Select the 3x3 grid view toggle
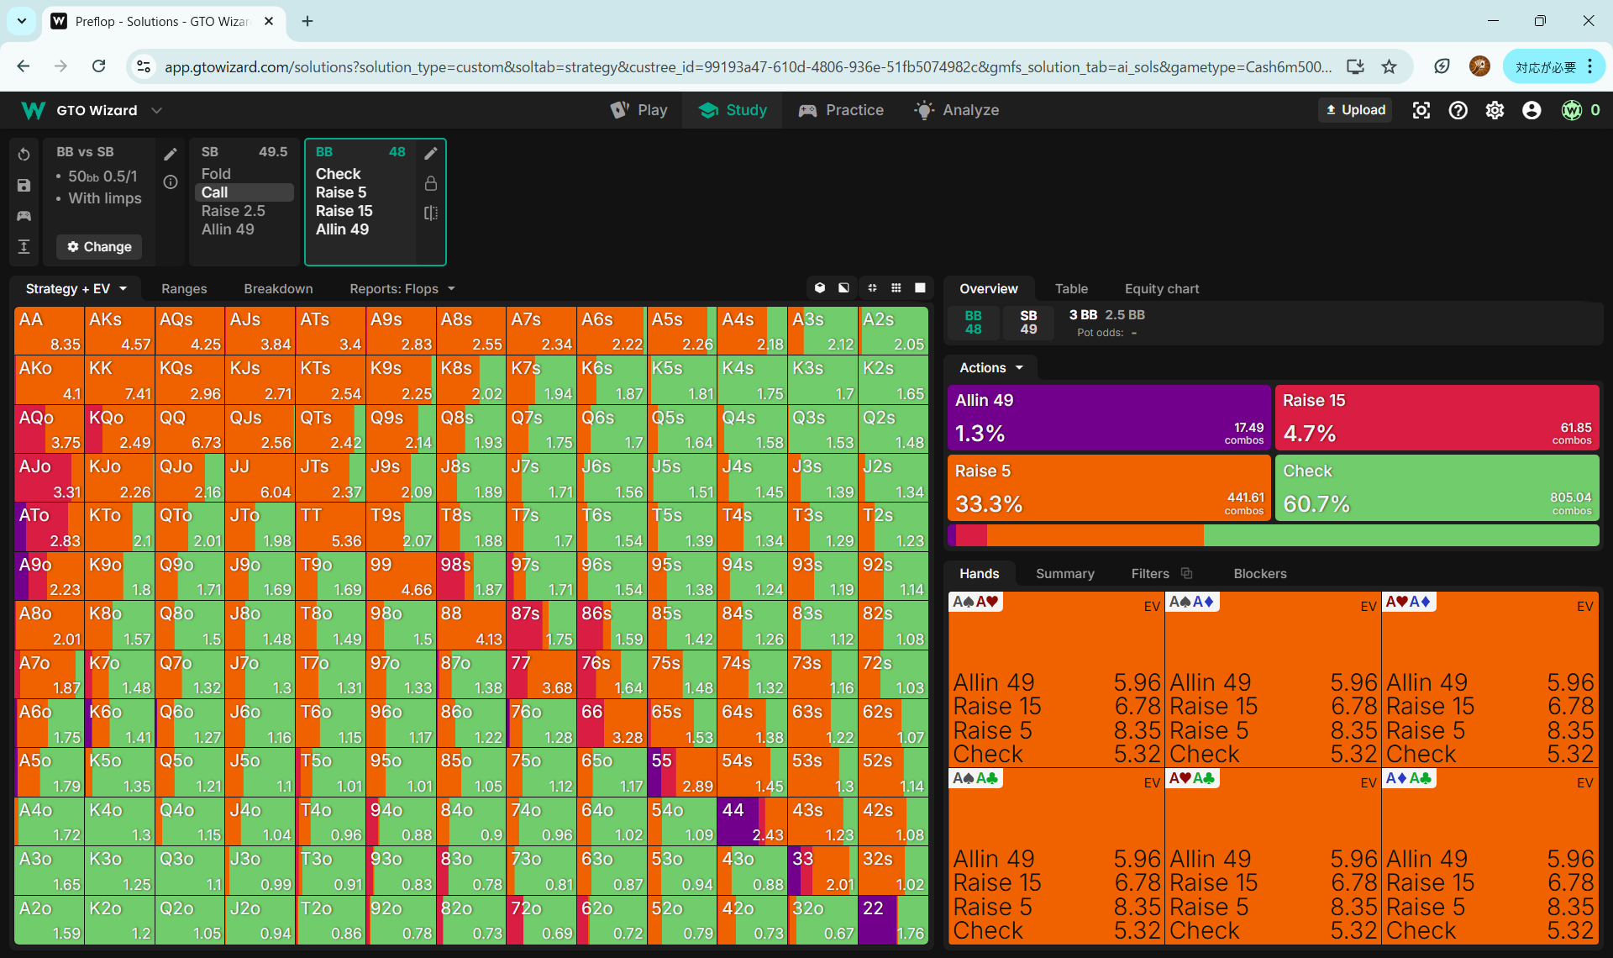 pos(896,288)
